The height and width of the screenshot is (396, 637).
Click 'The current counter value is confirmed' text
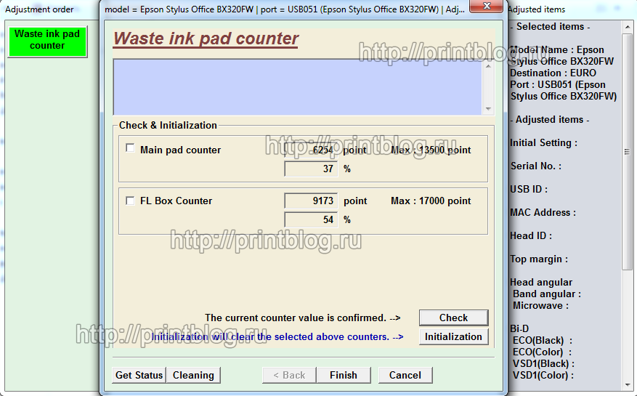pos(296,318)
